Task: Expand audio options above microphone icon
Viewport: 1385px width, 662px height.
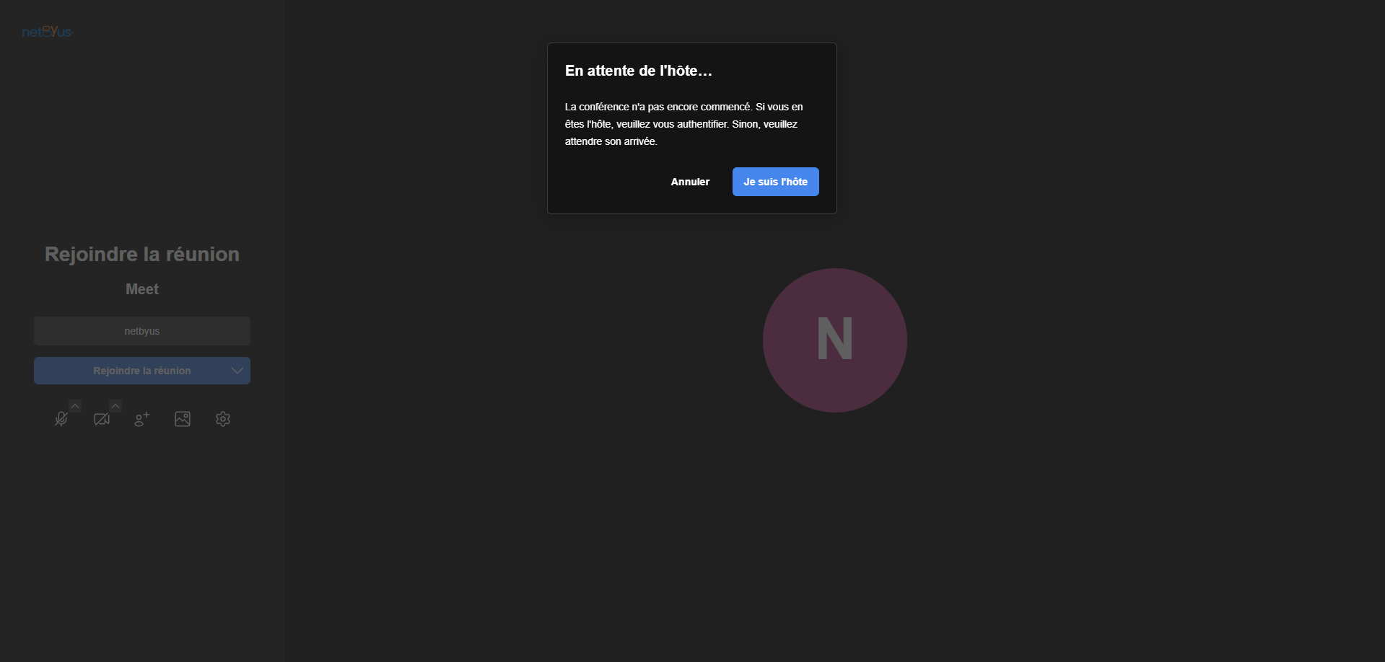Action: tap(75, 406)
